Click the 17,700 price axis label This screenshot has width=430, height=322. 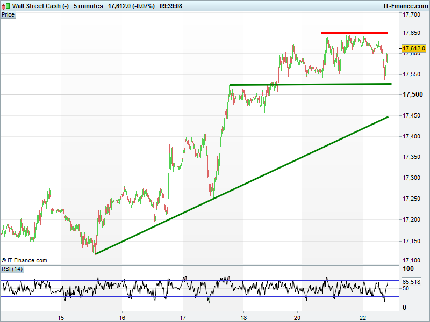[411, 14]
